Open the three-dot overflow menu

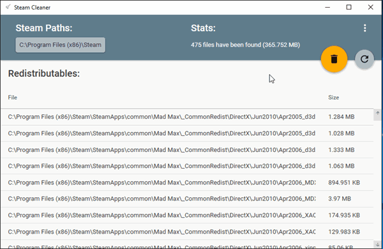[x=364, y=28]
